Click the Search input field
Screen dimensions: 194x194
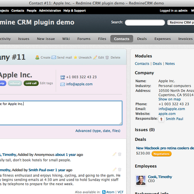(145, 23)
